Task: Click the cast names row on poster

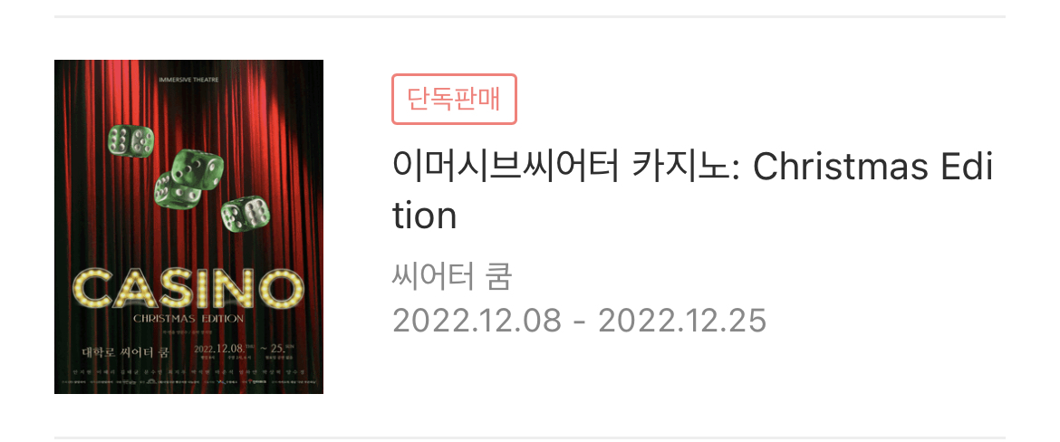Action: (188, 372)
